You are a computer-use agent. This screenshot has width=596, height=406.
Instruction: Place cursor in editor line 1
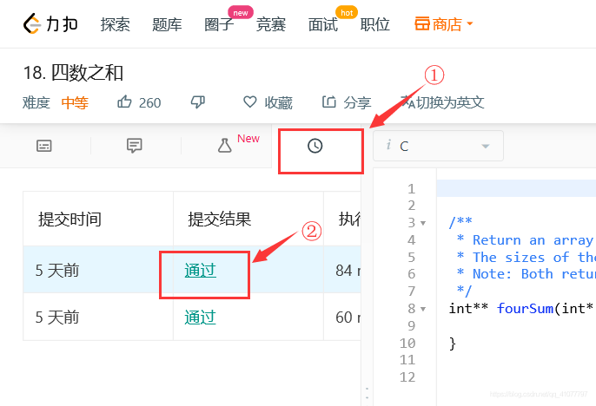pyautogui.click(x=516, y=188)
